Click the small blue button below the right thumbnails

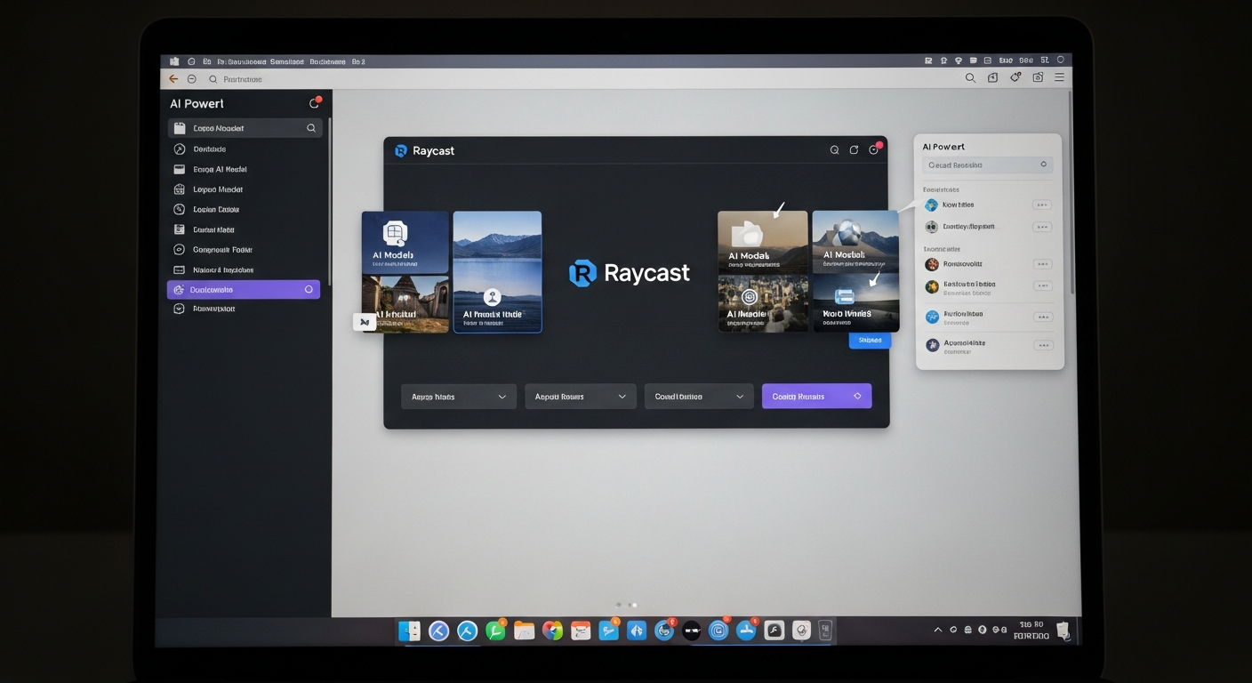tap(870, 341)
